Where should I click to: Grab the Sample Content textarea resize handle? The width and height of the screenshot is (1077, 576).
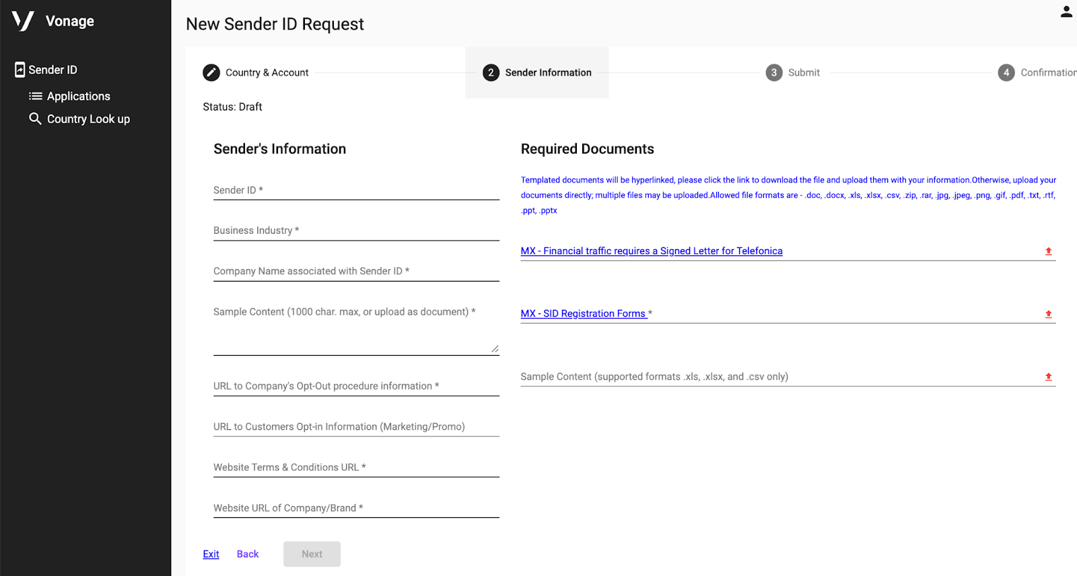(x=495, y=349)
